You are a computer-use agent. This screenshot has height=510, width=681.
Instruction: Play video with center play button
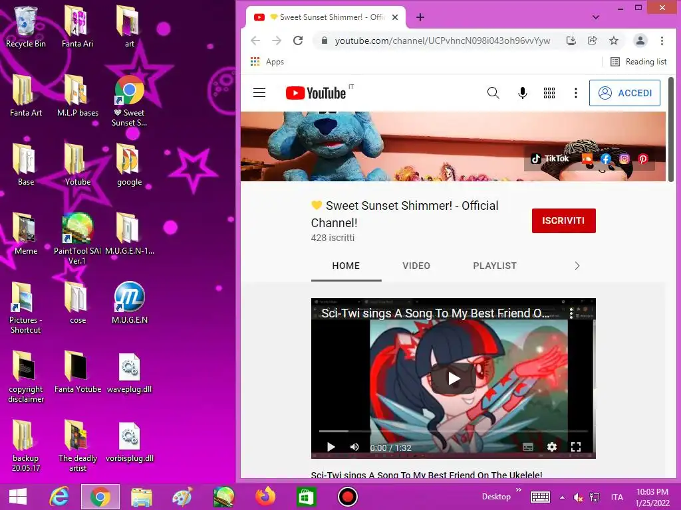click(454, 379)
